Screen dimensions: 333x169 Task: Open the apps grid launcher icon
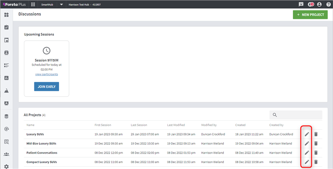33,5
